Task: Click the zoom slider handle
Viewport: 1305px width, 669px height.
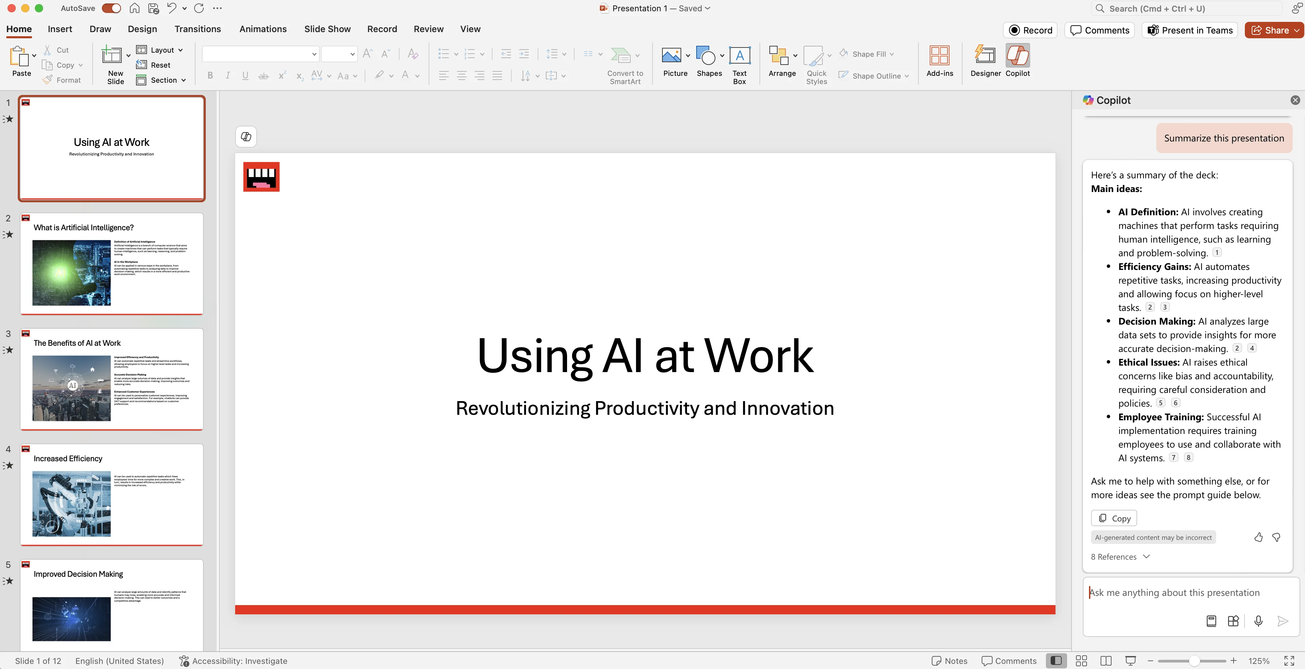Action: [1194, 660]
